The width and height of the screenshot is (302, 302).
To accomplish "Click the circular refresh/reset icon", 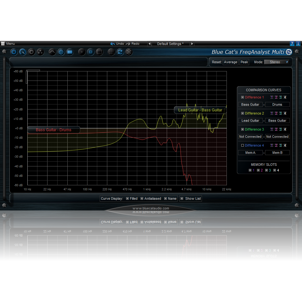I will (x=120, y=52).
